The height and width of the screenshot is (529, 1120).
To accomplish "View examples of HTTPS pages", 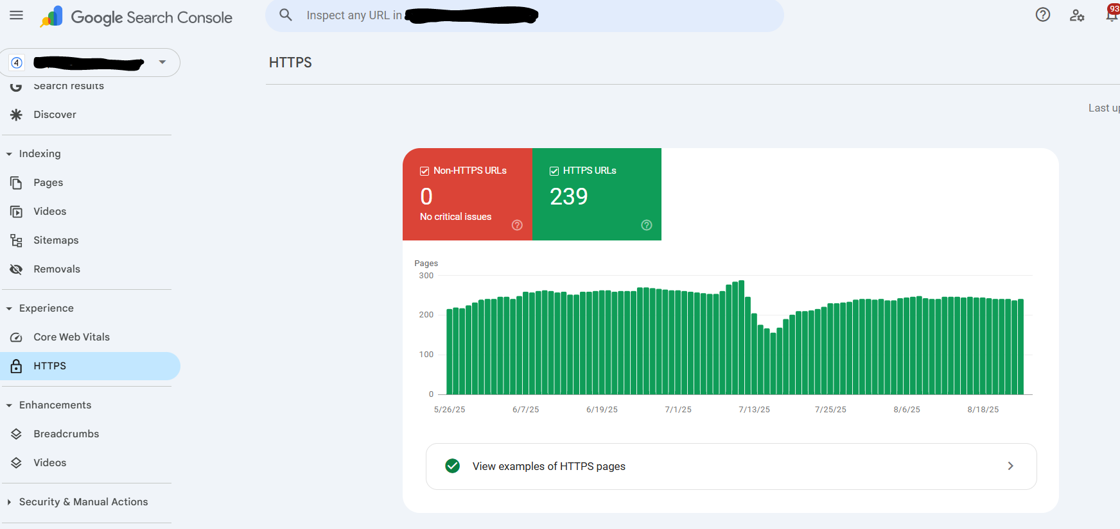I will [731, 466].
